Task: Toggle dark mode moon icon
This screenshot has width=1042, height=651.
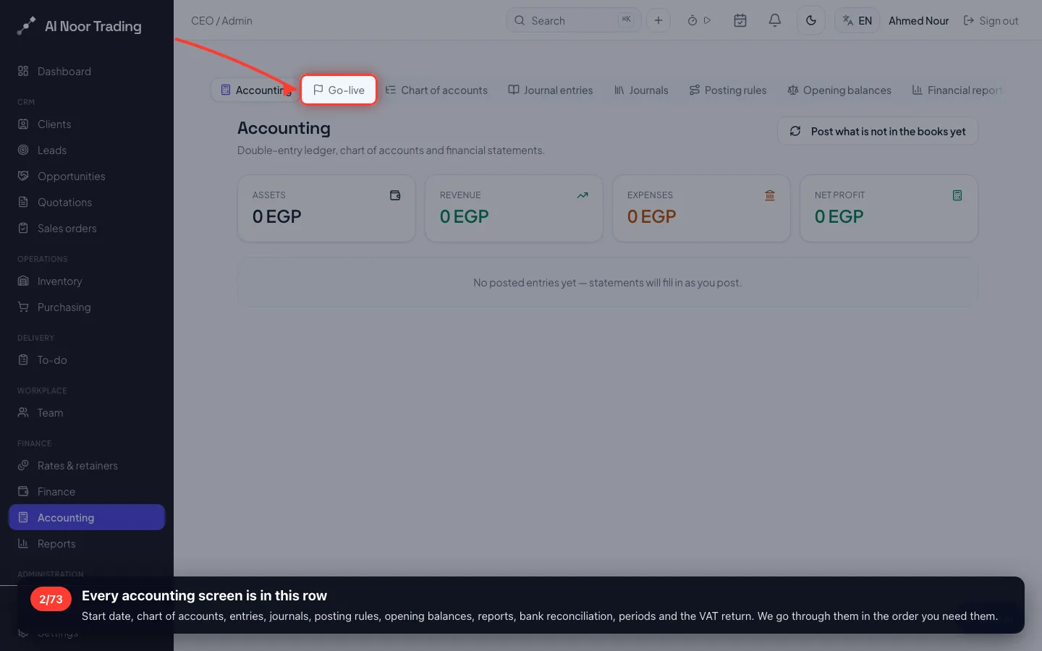Action: (811, 20)
